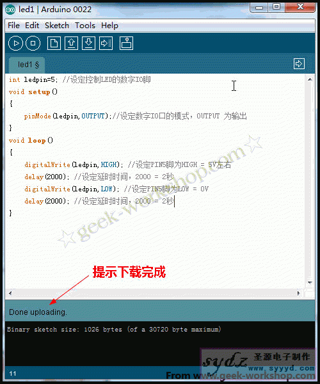This screenshot has height=384, width=320.
Task: Minimize the Arduino window
Action: point(259,7)
